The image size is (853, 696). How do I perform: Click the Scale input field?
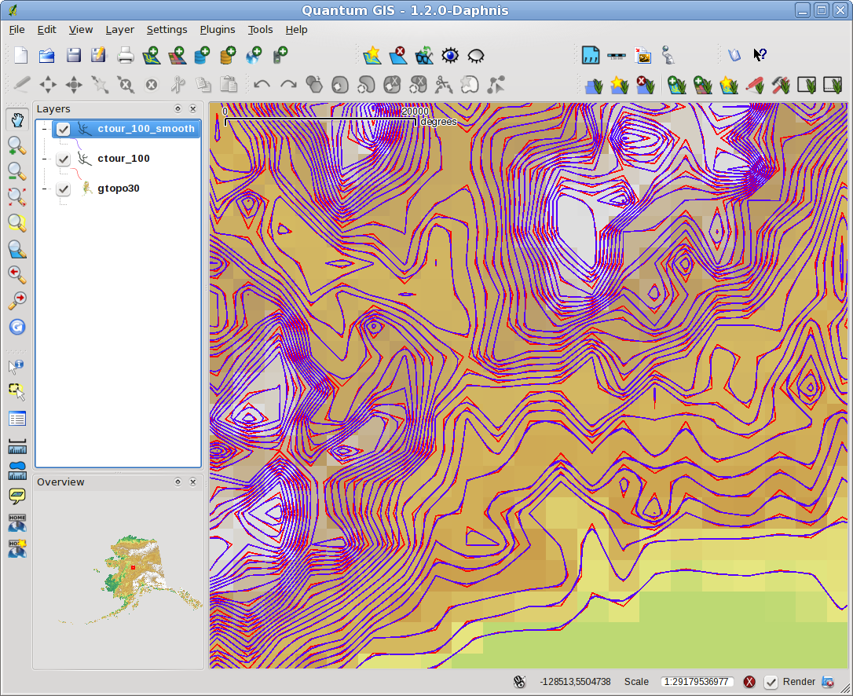point(697,682)
